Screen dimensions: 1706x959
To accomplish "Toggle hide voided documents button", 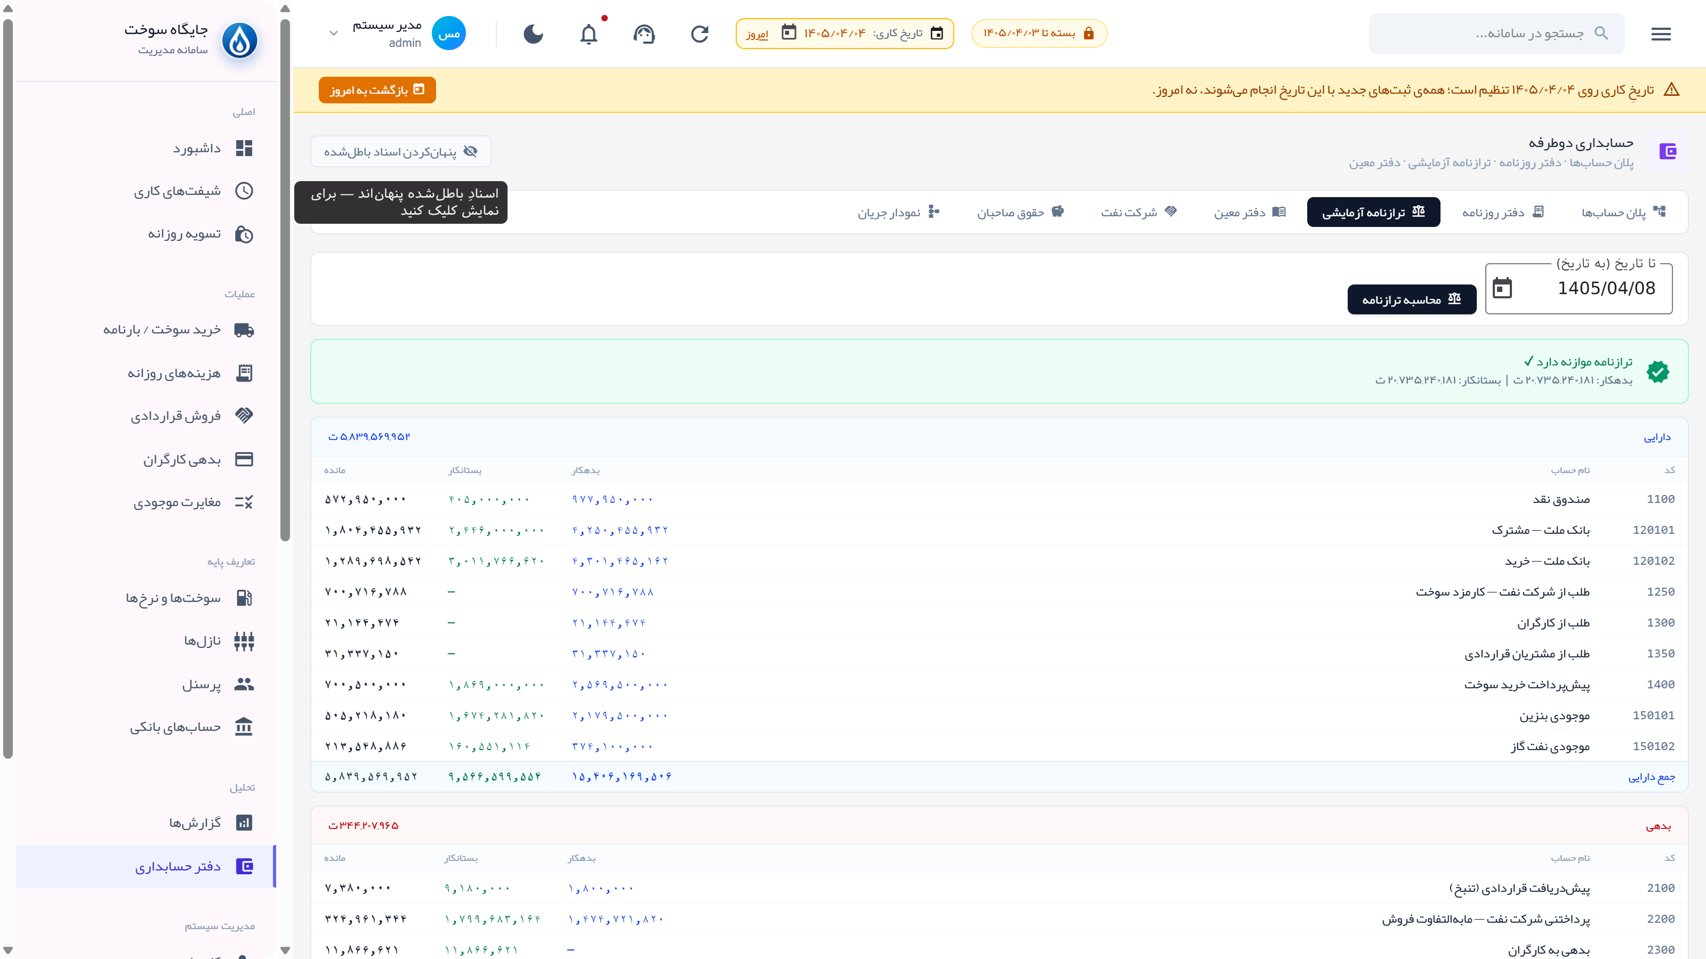I will (x=401, y=151).
